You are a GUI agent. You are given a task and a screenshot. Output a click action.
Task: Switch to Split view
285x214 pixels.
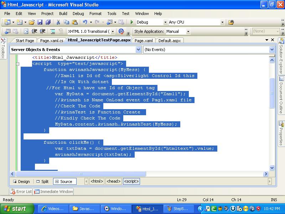(42, 182)
